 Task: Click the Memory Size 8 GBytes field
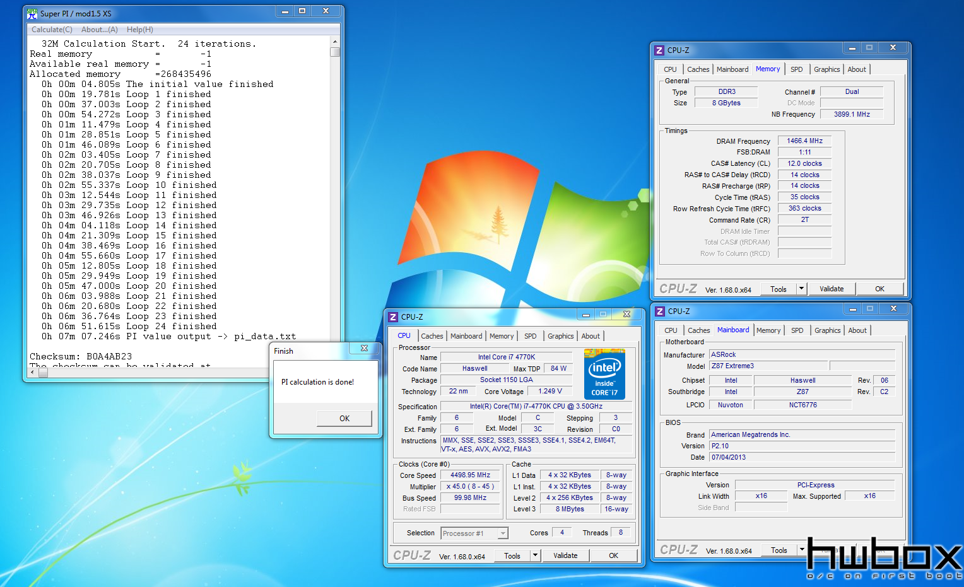(726, 103)
